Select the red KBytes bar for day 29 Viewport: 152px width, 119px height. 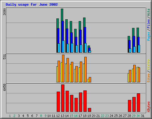(x=134, y=104)
